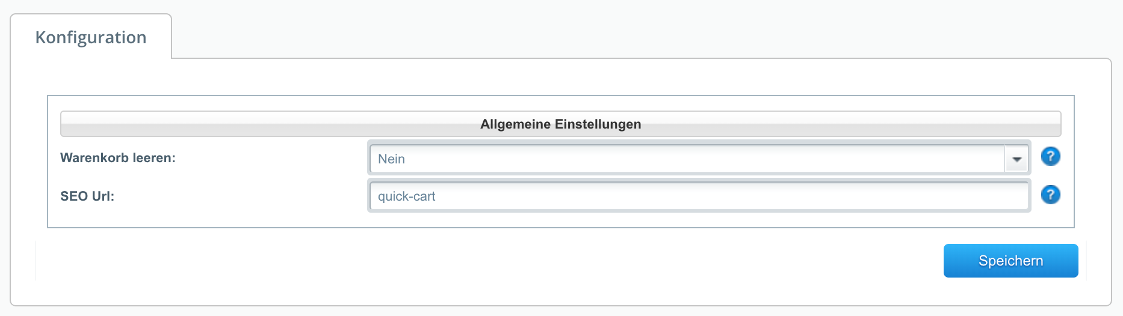1123x316 pixels.
Task: Save settings with the Speichern button
Action: 1010,261
